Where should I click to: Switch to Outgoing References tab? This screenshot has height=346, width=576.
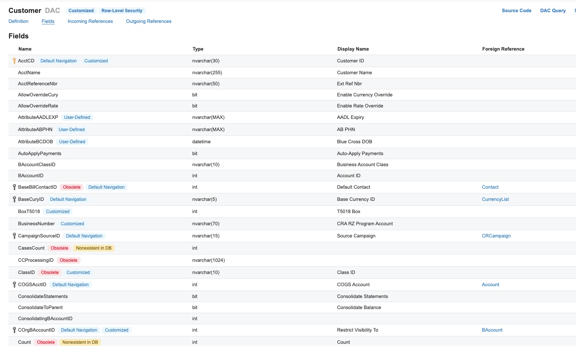149,21
